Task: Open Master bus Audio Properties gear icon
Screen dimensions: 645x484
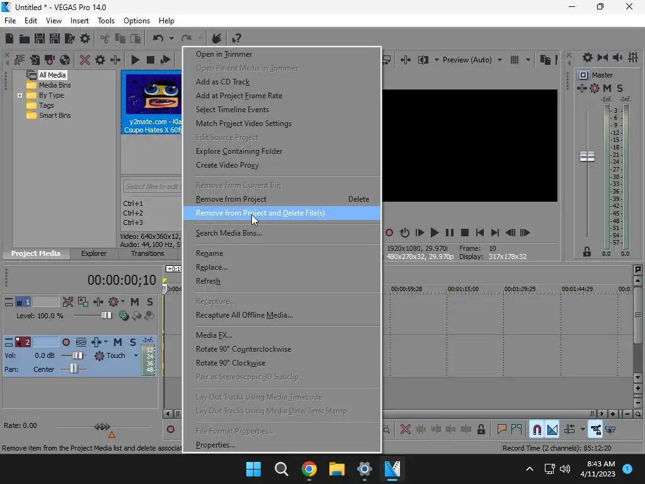Action: point(588,57)
